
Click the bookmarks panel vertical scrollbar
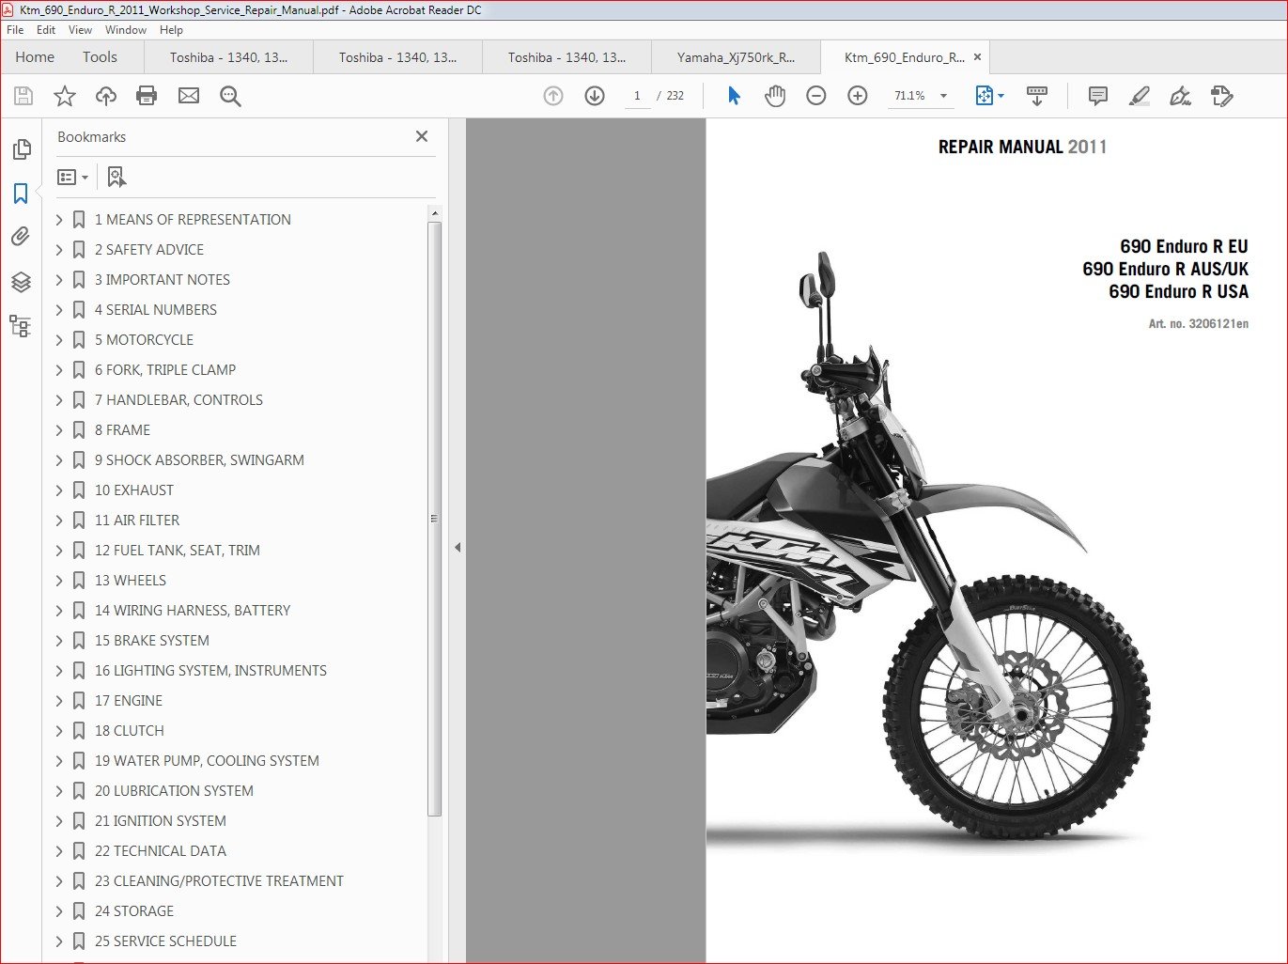coord(434,517)
